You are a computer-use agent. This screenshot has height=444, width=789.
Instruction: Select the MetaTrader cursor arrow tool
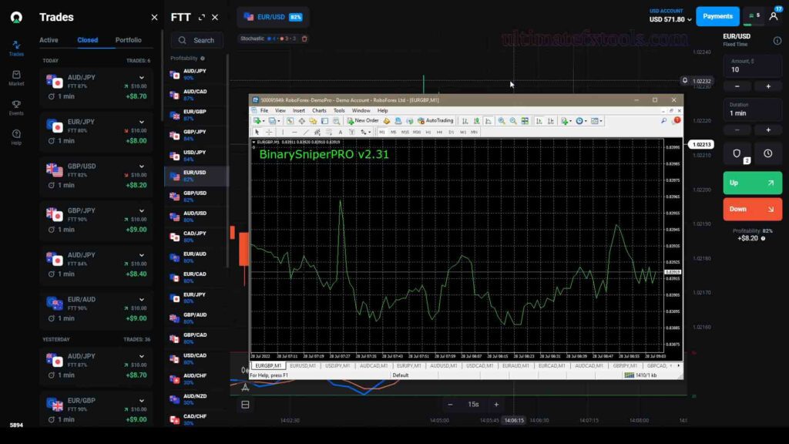coord(257,132)
